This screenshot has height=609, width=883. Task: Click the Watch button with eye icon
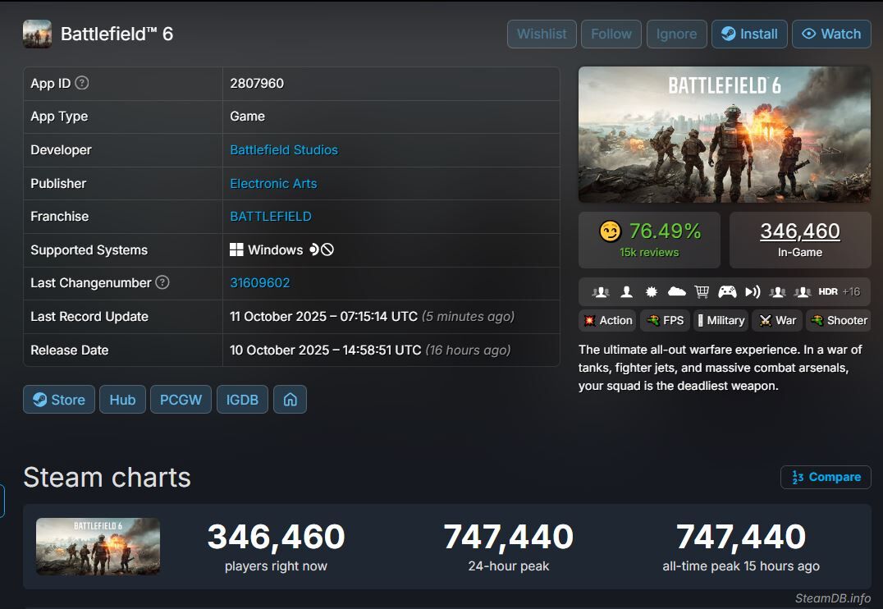tap(832, 34)
